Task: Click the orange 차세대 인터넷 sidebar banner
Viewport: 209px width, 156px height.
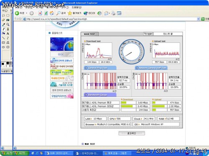Action: point(62,78)
